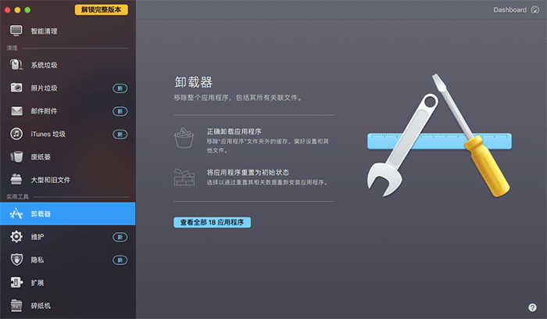Screen dimensions: 547x319
Task: Open iTunes 垃圾 section
Action: pos(68,134)
